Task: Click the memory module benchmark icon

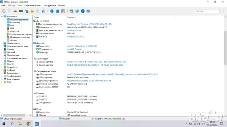Action: pos(21,11)
